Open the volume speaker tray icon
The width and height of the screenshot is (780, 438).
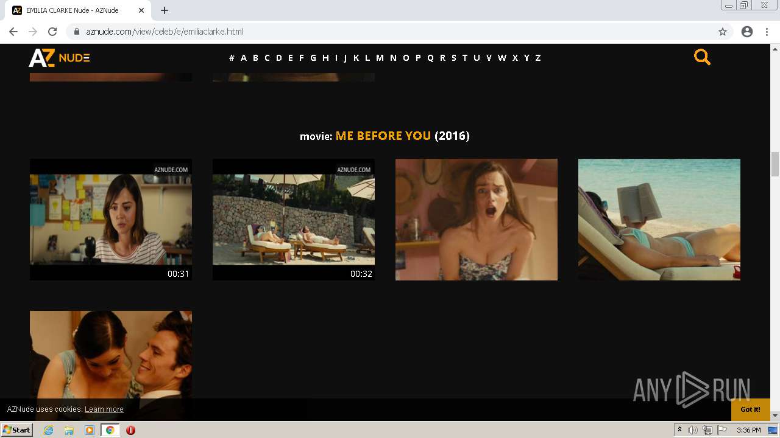pos(693,430)
